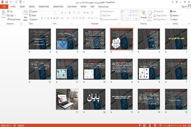Expand the Section dropdown
The width and height of the screenshot is (191, 127).
(34, 19)
